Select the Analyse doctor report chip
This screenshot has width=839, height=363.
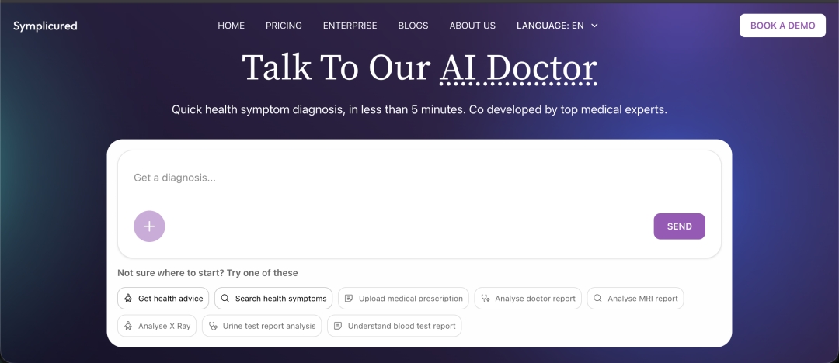point(527,299)
